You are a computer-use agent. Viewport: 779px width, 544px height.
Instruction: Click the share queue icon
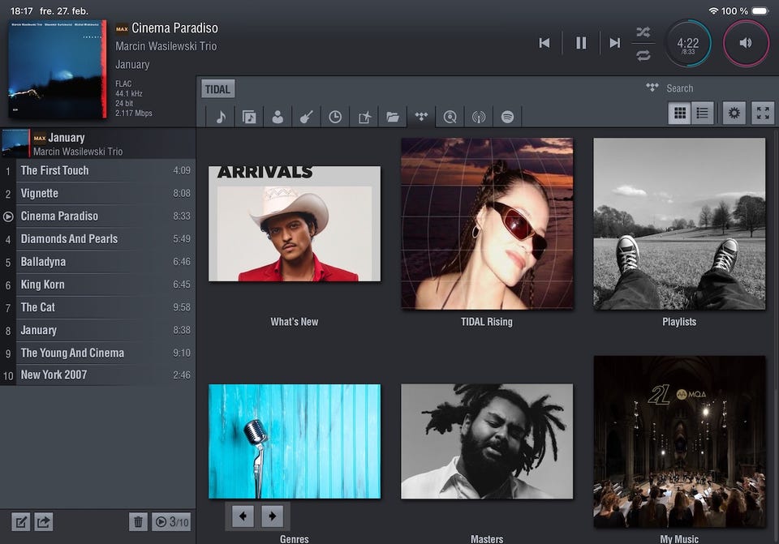pyautogui.click(x=44, y=522)
